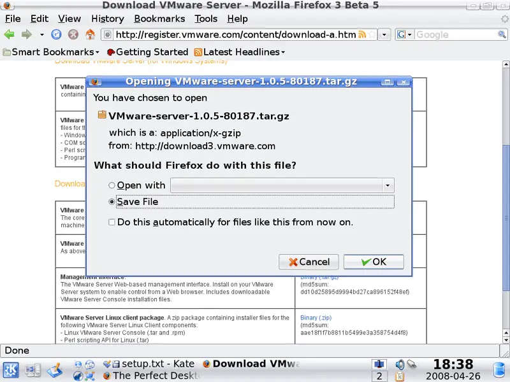
Task: Select the Open with radio button
Action: (x=112, y=185)
